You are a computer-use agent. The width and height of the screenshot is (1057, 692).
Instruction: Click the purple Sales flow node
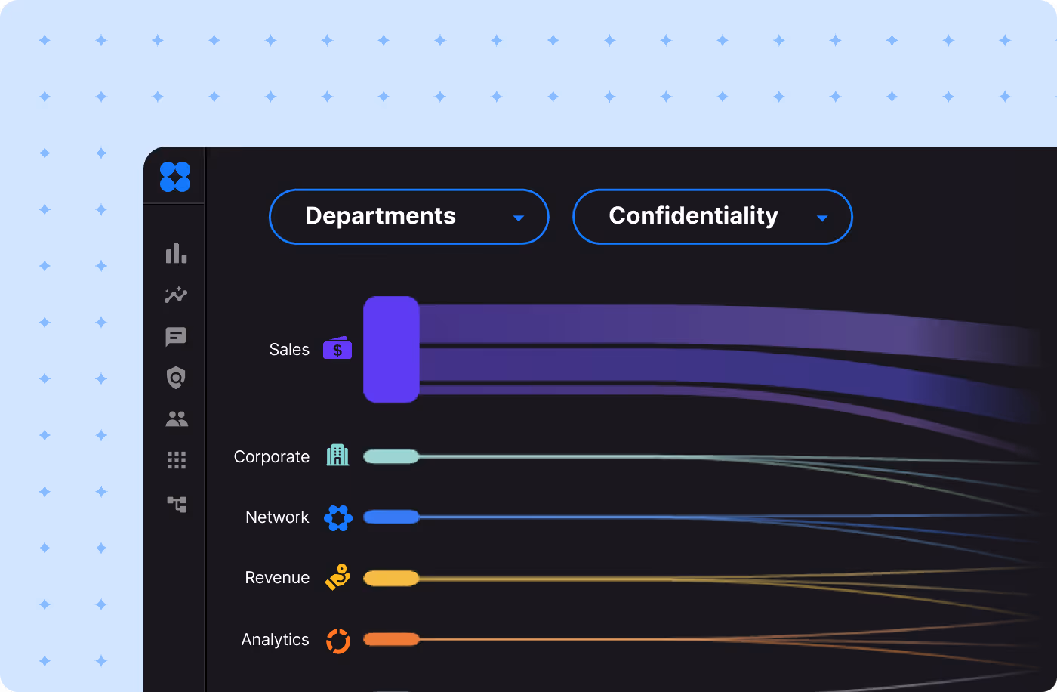pyautogui.click(x=391, y=349)
